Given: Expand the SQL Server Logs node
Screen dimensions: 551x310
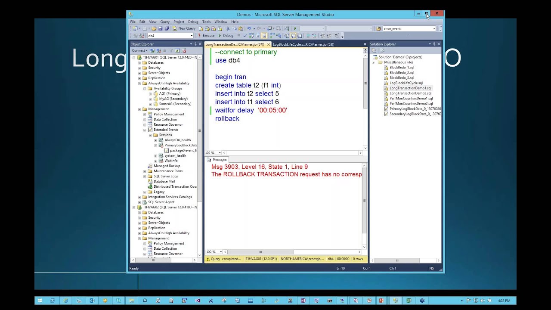Looking at the screenshot, I should [145, 176].
